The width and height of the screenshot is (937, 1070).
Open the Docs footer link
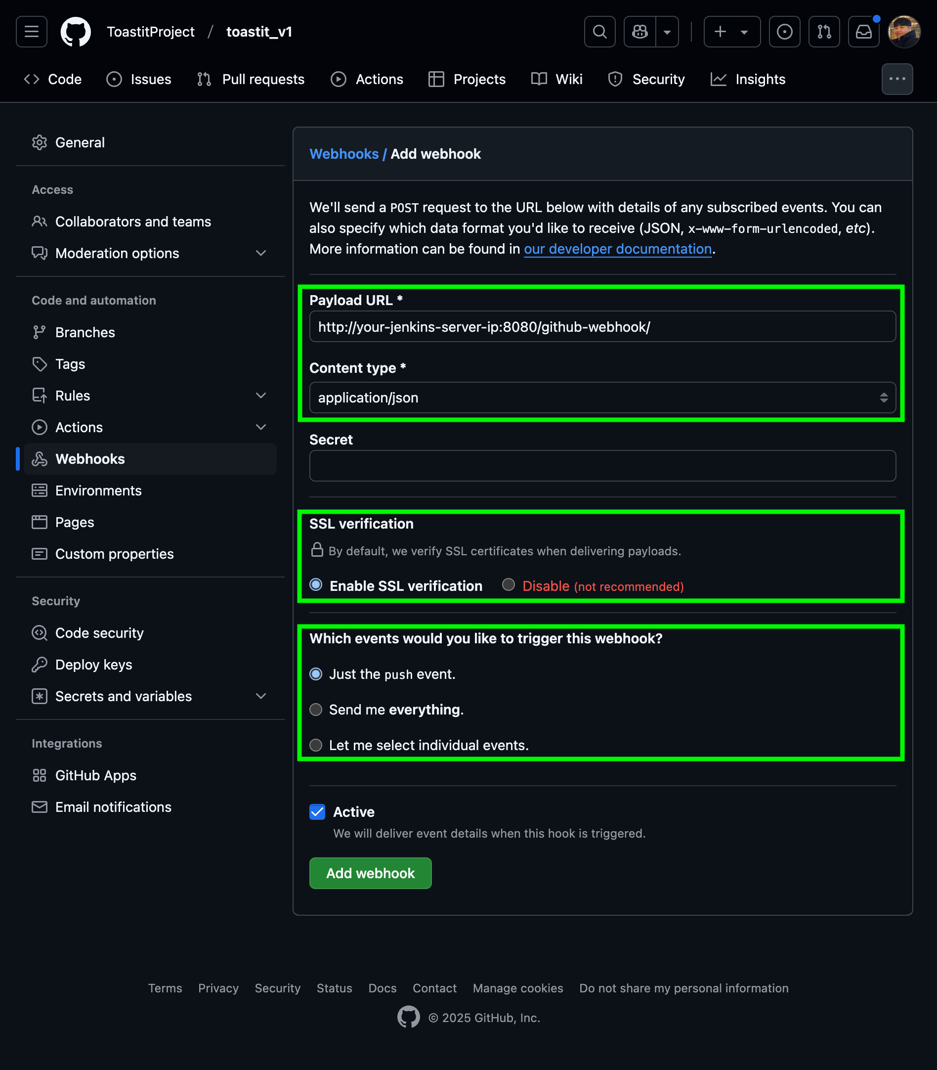(382, 988)
